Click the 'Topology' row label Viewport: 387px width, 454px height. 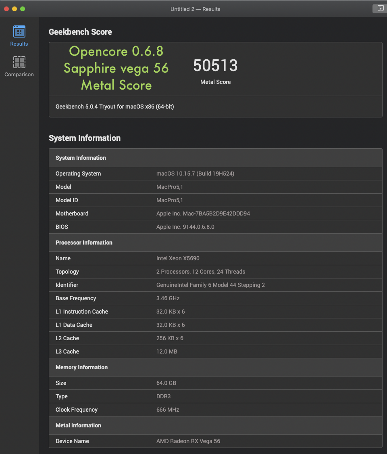pos(67,272)
